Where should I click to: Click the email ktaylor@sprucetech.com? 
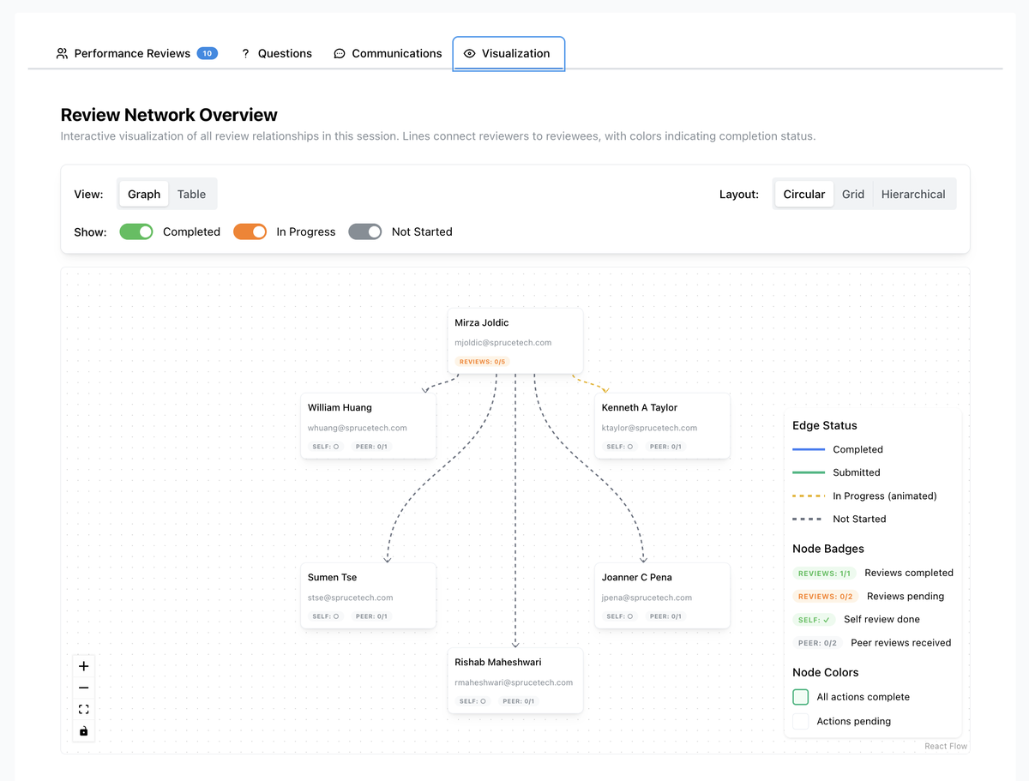click(650, 428)
